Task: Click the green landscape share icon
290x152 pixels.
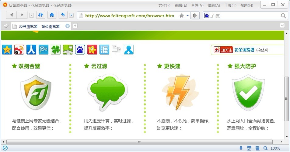Action: pyautogui.click(x=68, y=50)
